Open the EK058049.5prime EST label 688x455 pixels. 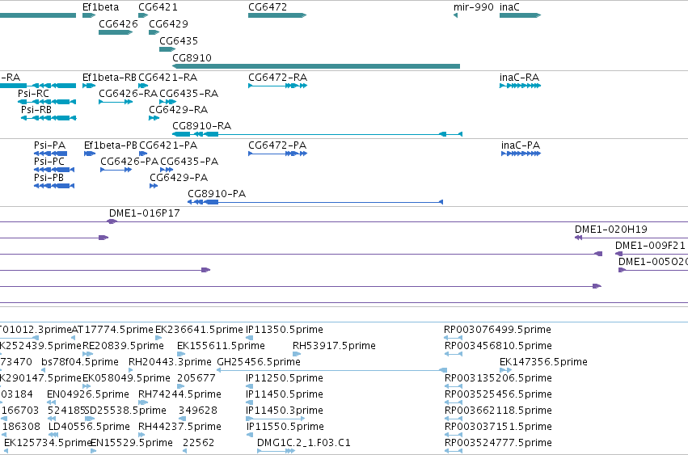126,378
